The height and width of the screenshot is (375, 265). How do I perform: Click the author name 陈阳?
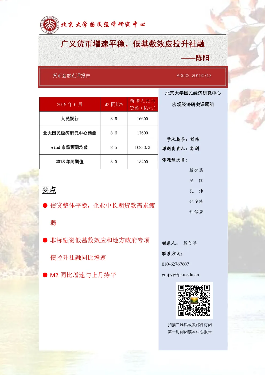click(x=202, y=58)
